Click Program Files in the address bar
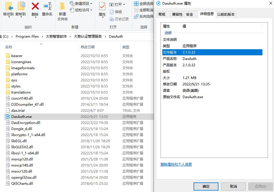The image size is (274, 192). [x=27, y=36]
